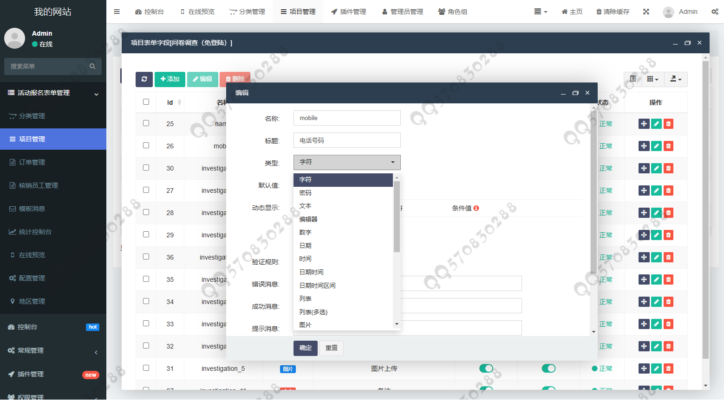Click the drag-move icon for row 30
The image size is (724, 400).
click(644, 168)
